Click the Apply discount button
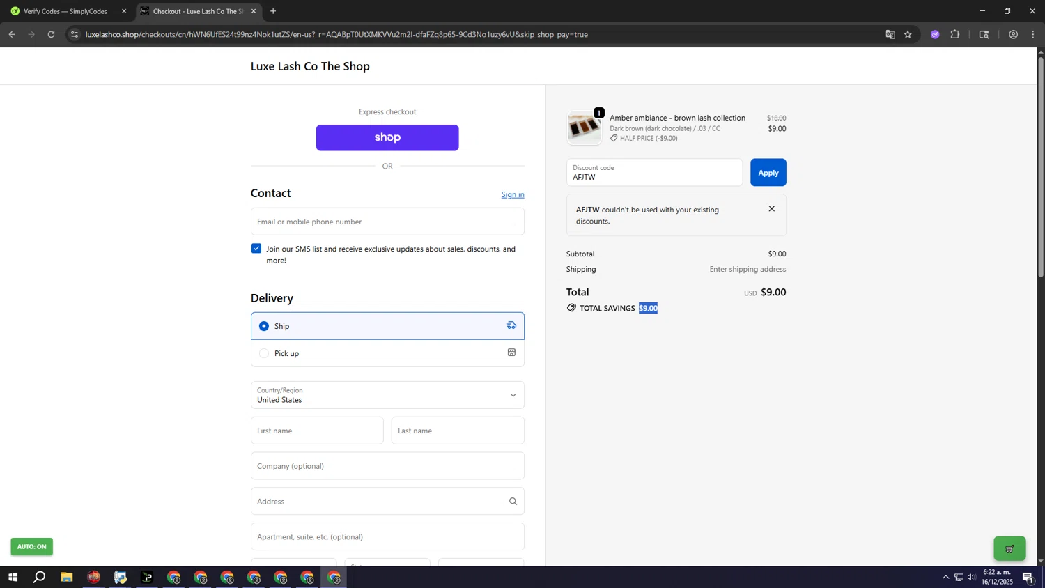The width and height of the screenshot is (1045, 588). (768, 173)
